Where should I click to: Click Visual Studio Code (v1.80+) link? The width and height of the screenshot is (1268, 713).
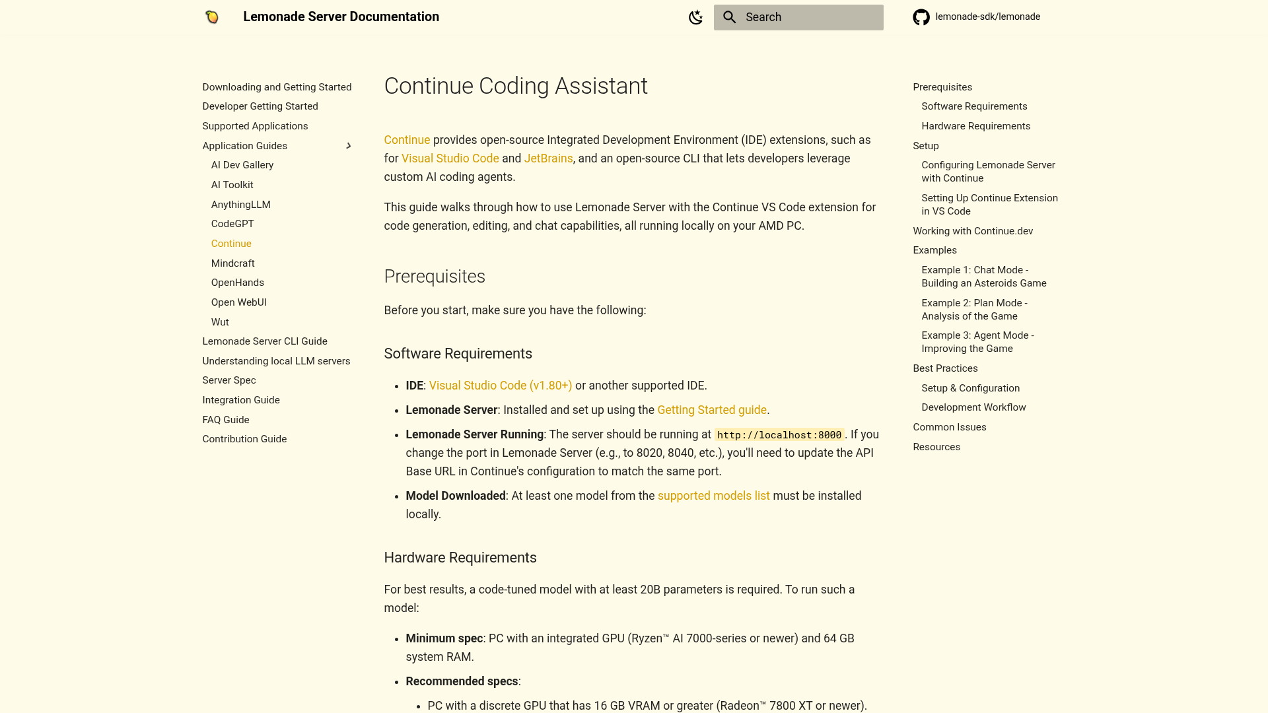(500, 386)
